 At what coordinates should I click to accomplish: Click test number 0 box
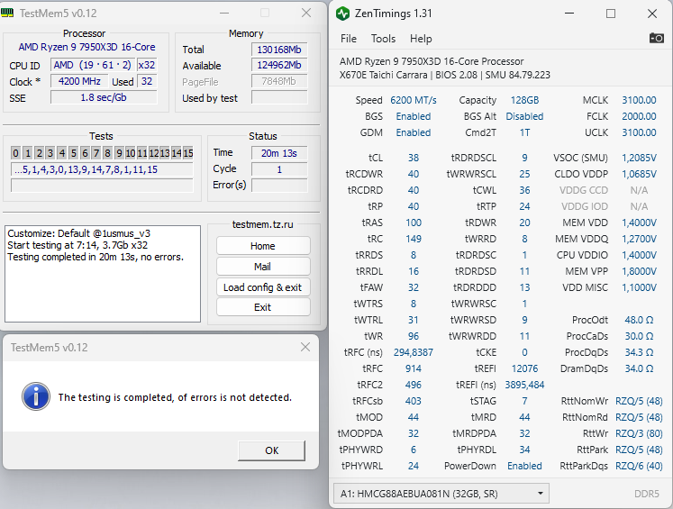point(16,153)
